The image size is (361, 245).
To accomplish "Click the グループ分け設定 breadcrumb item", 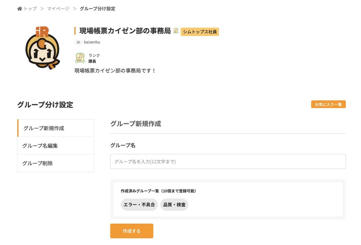I will (x=97, y=9).
